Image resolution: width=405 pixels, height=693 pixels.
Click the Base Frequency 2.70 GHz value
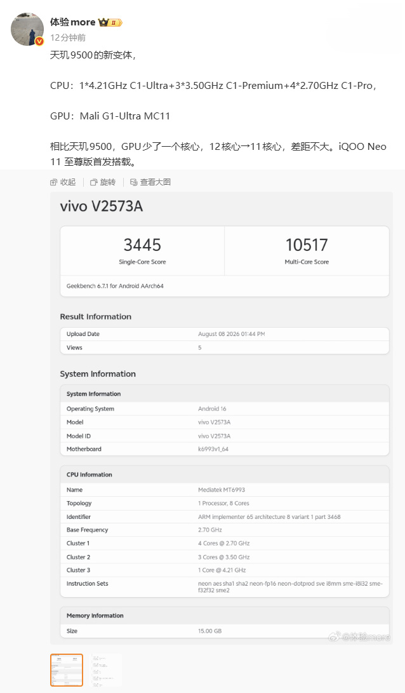(209, 530)
